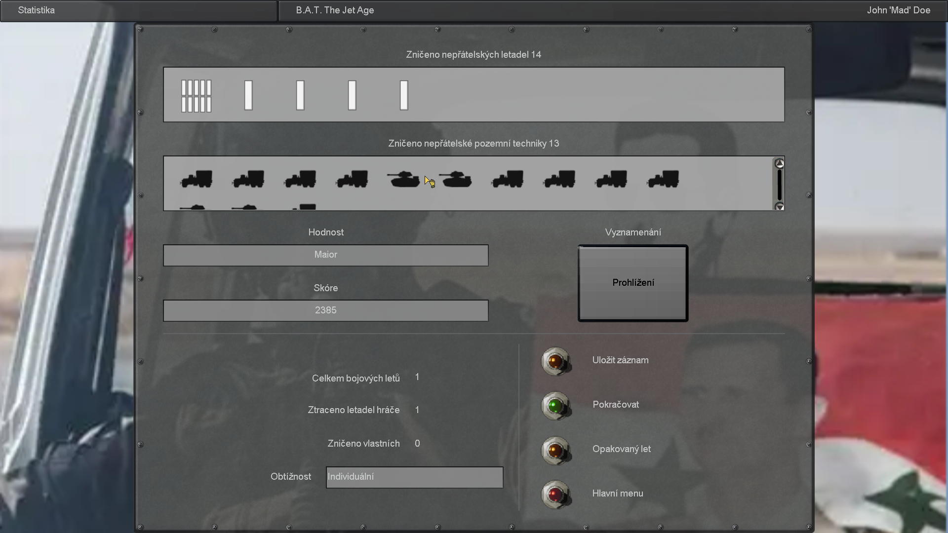Click the green Pokračovat indicator button
This screenshot has width=948, height=533.
[x=555, y=406]
